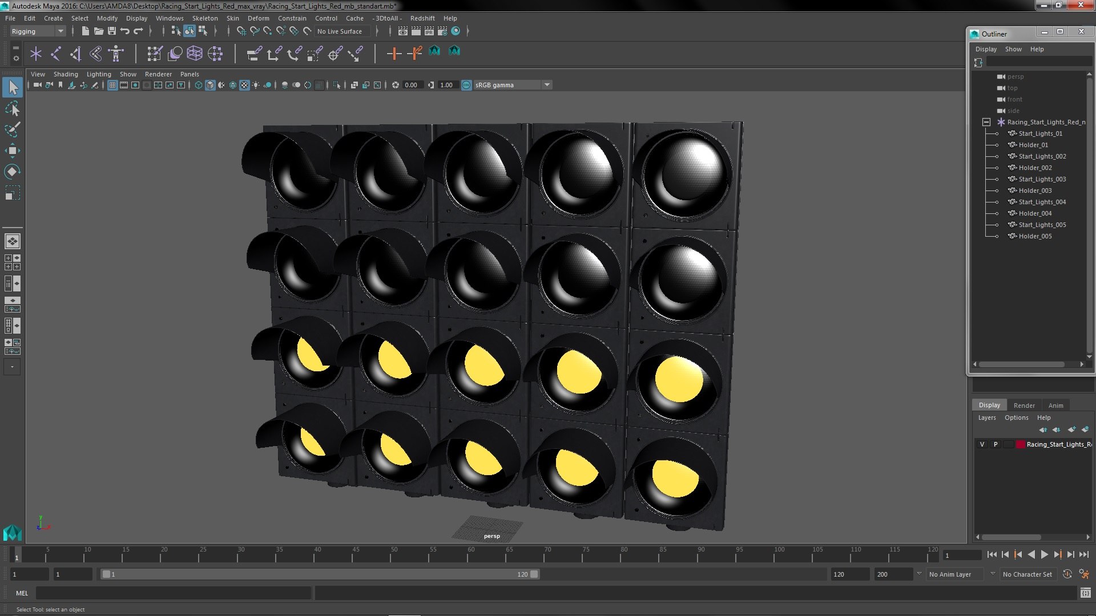Click the red layer color swatch

[1020, 444]
